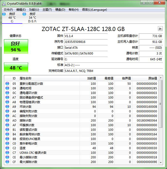Click the status icon for attribute 0C

coord(7,93)
